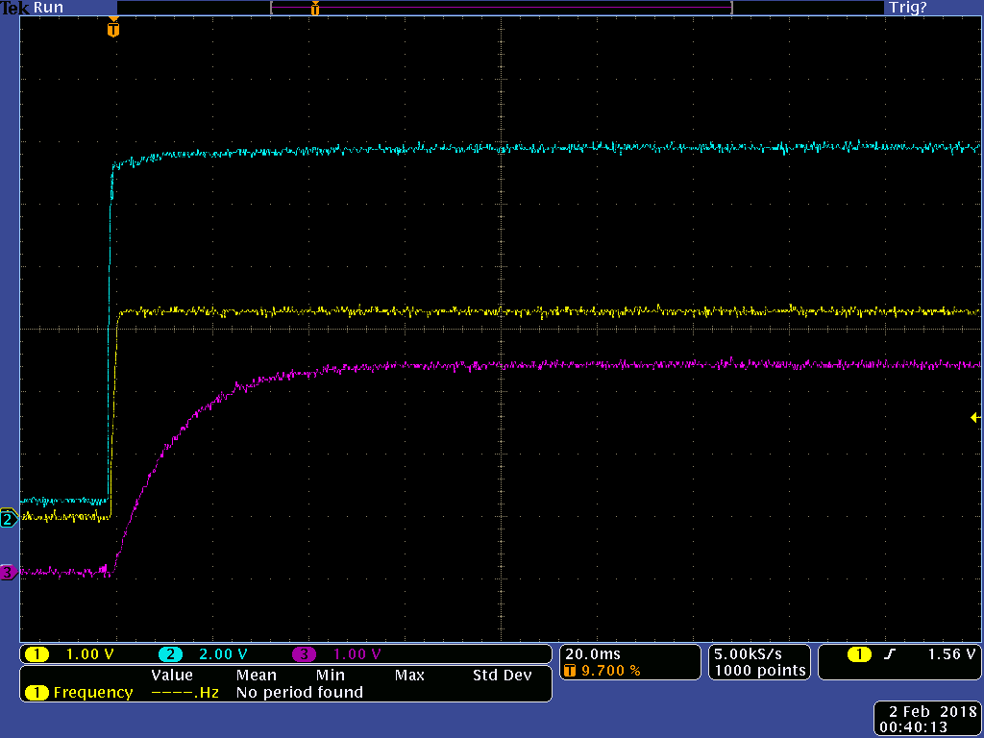The height and width of the screenshot is (738, 984).
Task: Click the 5.00kS/s sample rate readout
Action: pyautogui.click(x=748, y=653)
